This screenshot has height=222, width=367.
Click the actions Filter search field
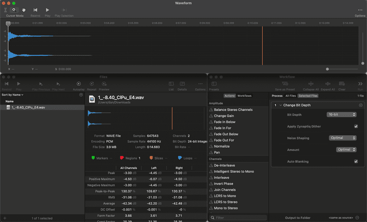point(238,218)
